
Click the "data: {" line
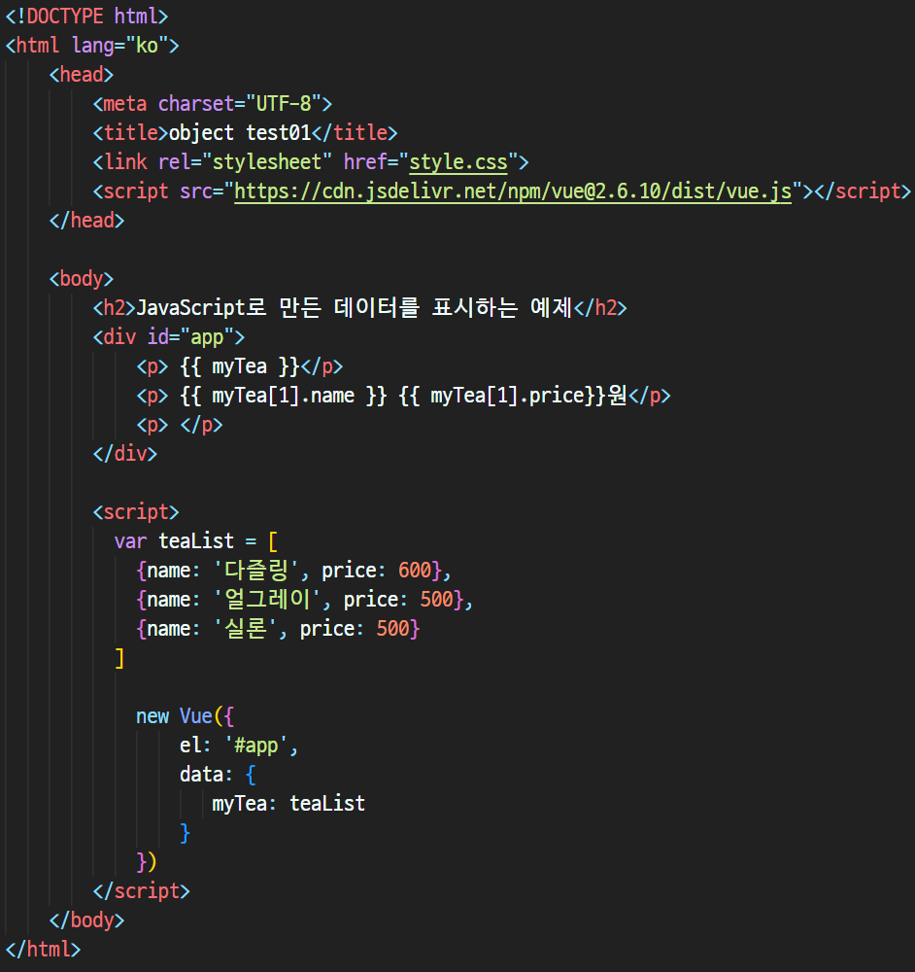coord(218,775)
